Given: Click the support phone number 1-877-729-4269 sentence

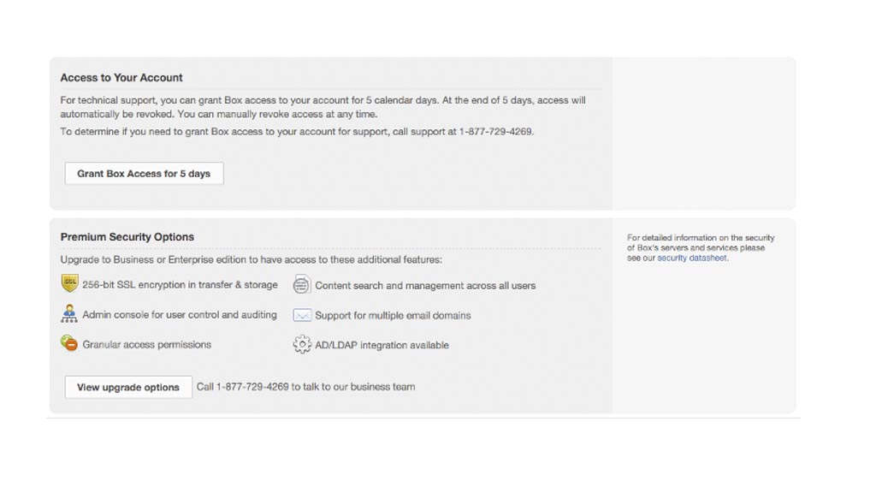Looking at the screenshot, I should [x=297, y=132].
